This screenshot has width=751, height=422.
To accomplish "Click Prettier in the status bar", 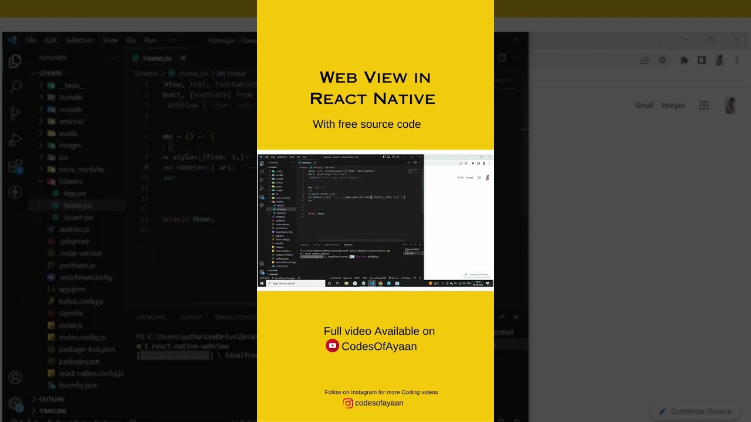I will point(406,278).
